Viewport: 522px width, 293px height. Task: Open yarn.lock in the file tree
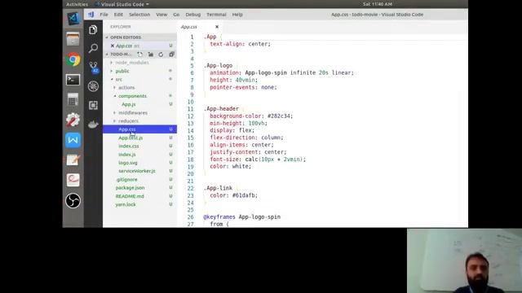(126, 204)
